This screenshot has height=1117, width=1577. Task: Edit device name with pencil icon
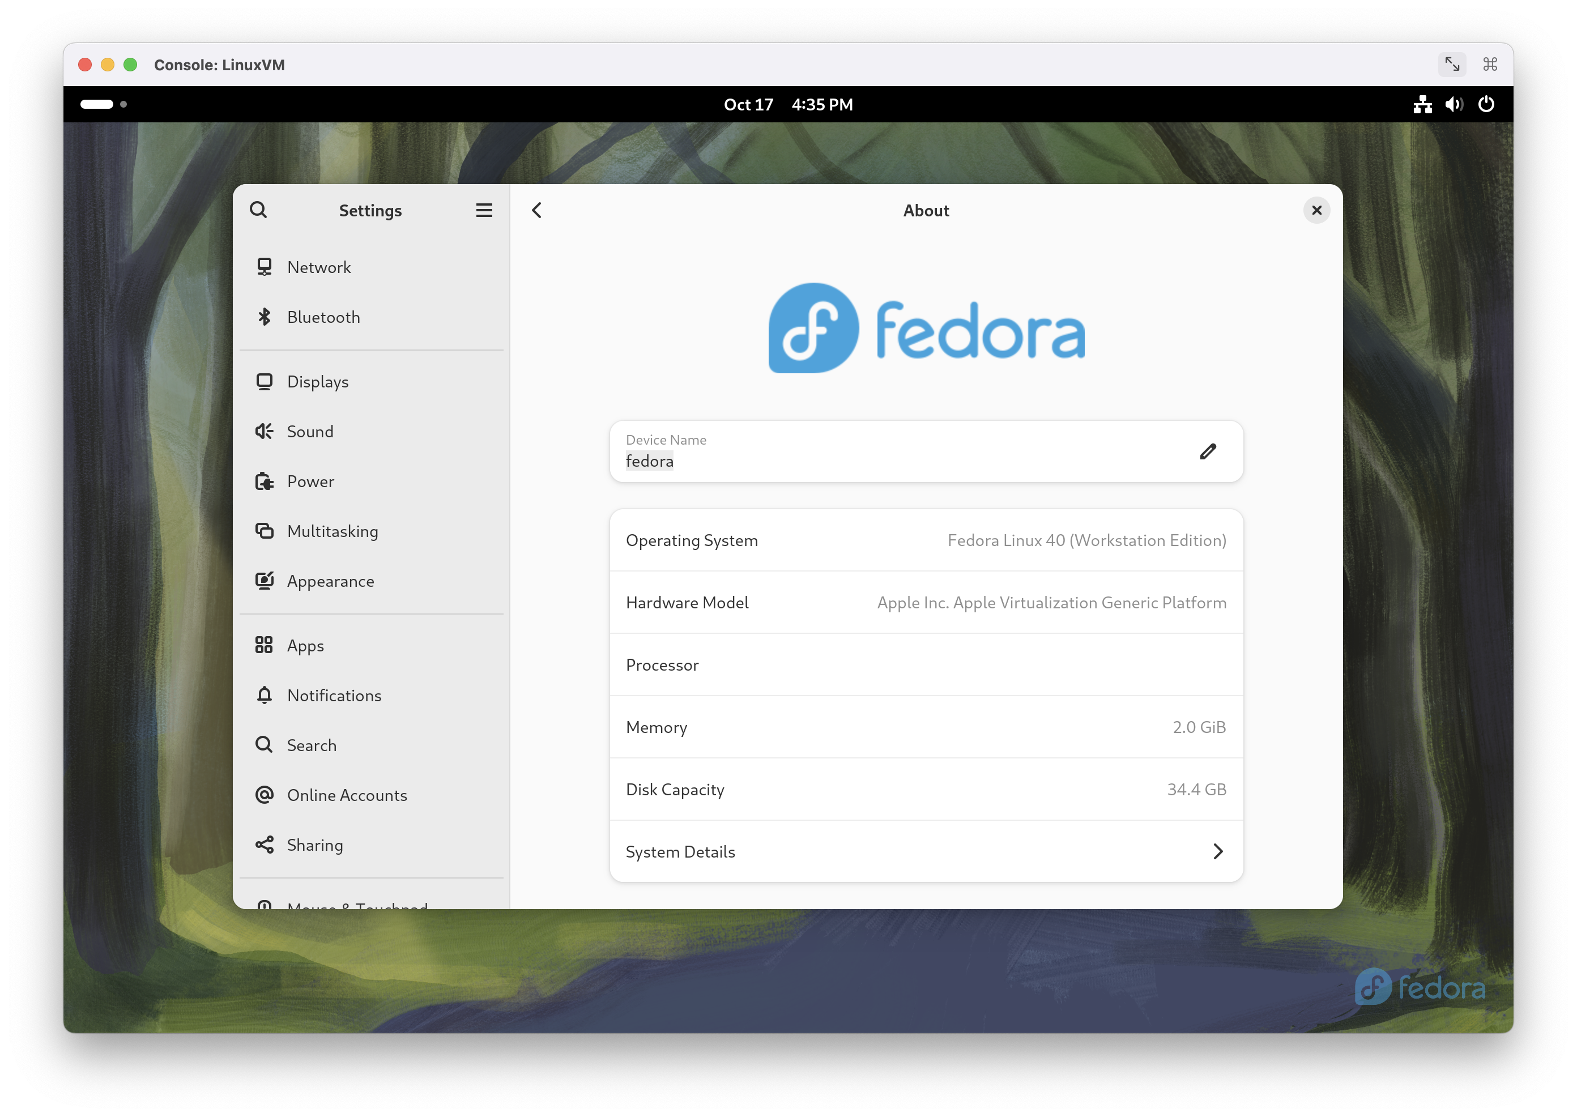pyautogui.click(x=1208, y=451)
